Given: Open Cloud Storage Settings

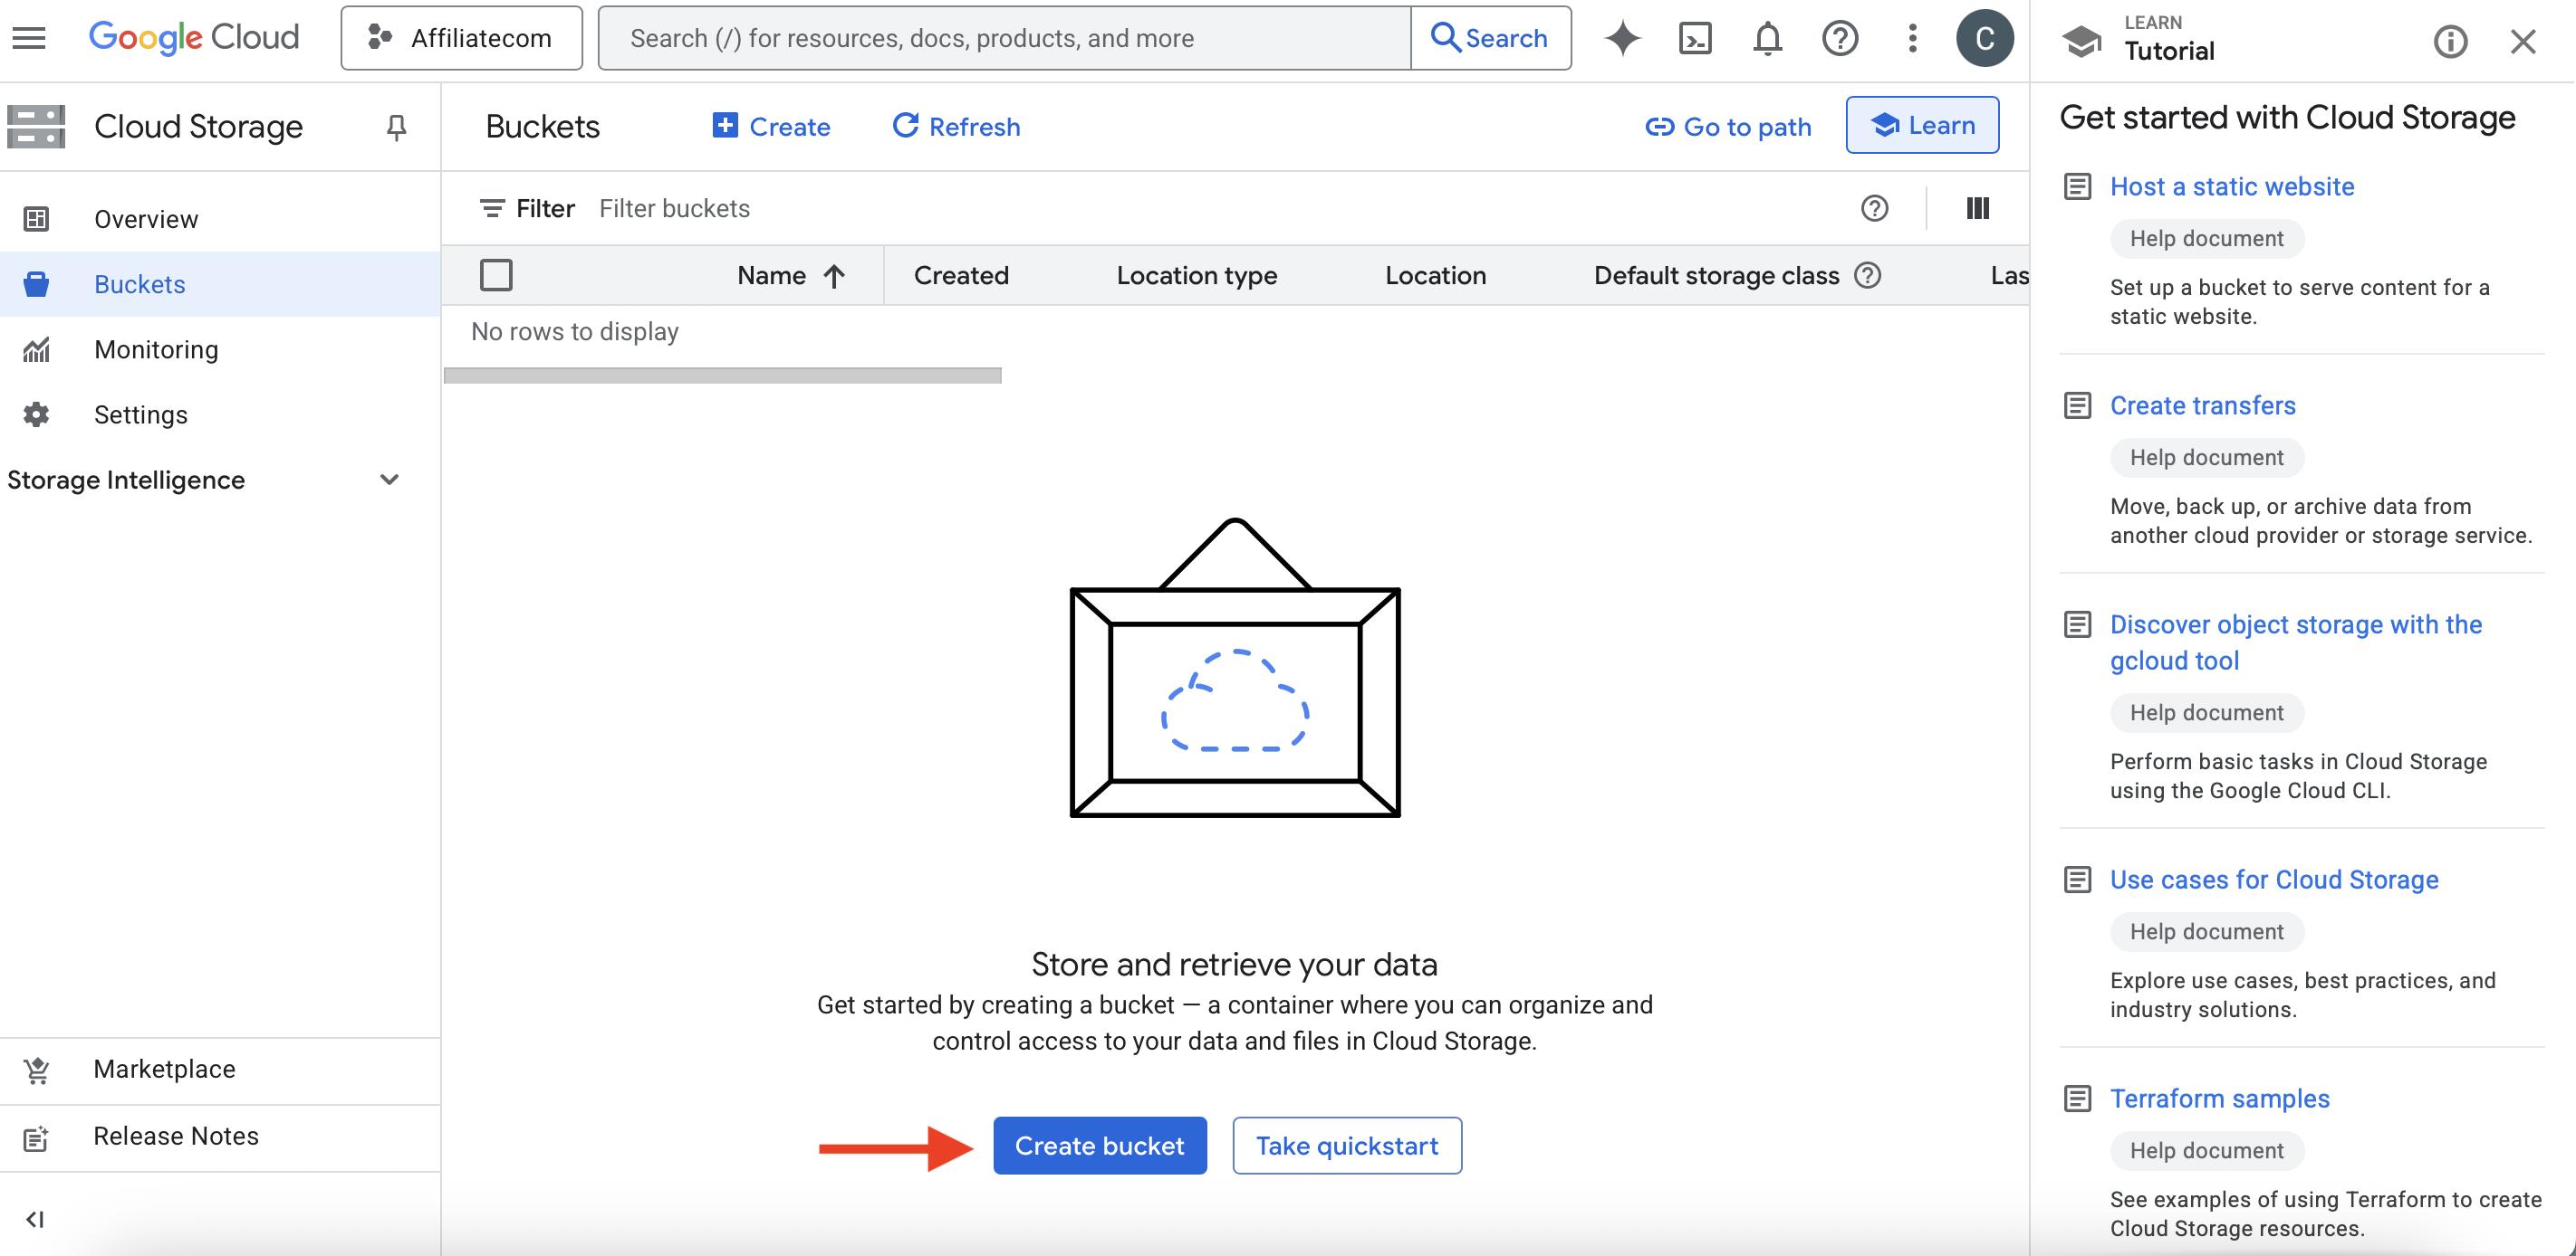Looking at the screenshot, I should [220, 414].
